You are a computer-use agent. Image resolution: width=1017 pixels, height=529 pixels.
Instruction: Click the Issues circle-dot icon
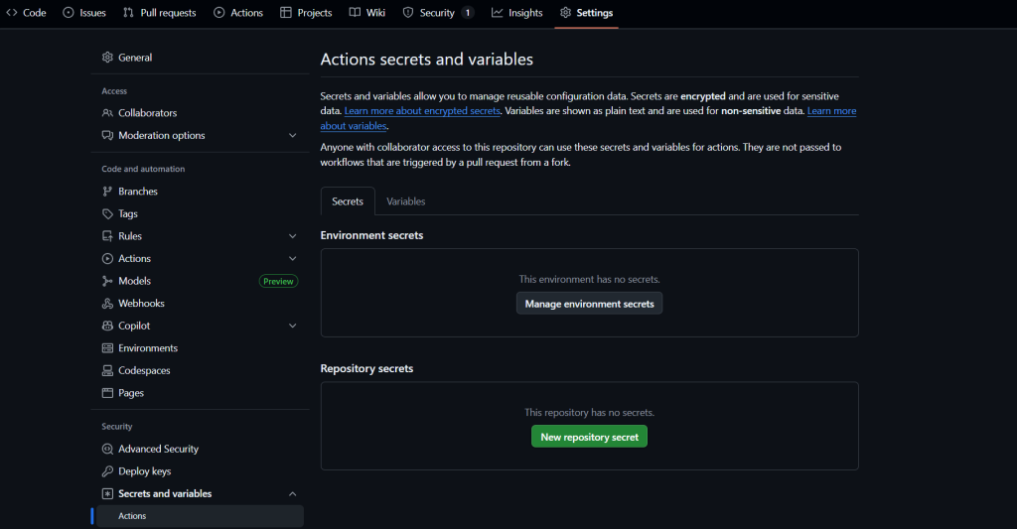point(69,12)
